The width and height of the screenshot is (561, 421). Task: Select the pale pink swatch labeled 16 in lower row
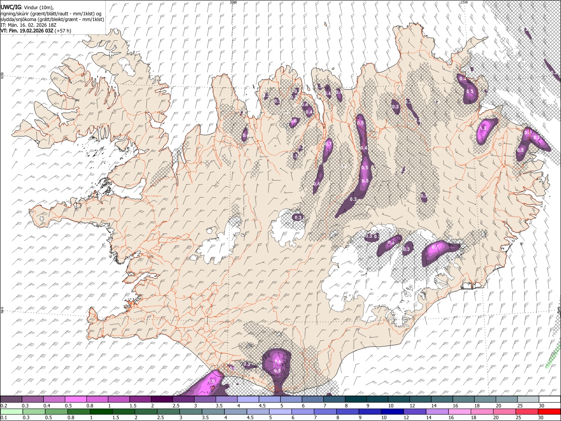tap(459, 411)
